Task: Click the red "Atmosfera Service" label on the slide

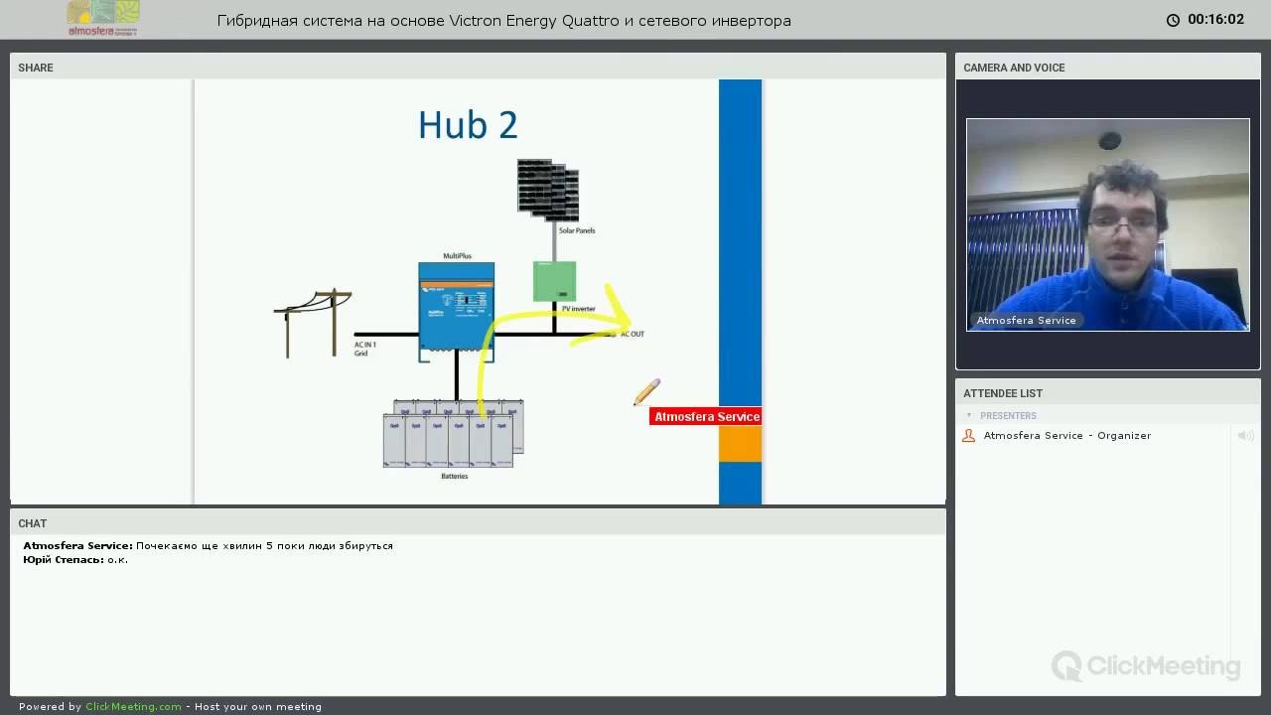Action: (x=706, y=417)
